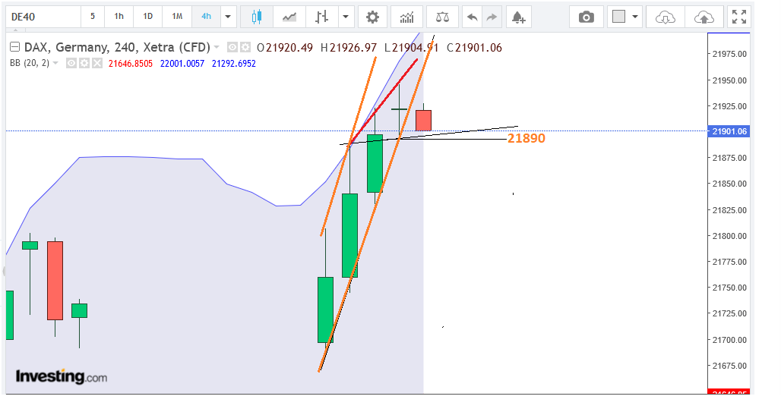Undo the last chart action
The image size is (781, 412).
click(473, 17)
